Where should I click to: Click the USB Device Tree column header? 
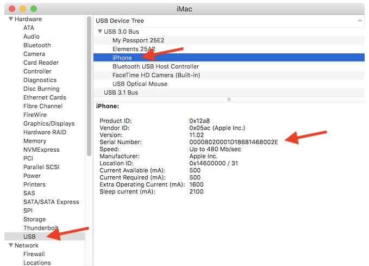tap(120, 21)
